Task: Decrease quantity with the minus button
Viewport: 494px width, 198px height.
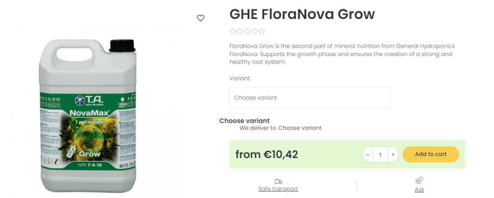Action: [x=368, y=154]
